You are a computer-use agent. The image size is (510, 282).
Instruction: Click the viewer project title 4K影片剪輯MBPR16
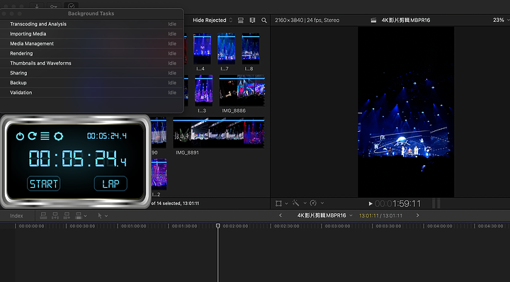pyautogui.click(x=406, y=20)
